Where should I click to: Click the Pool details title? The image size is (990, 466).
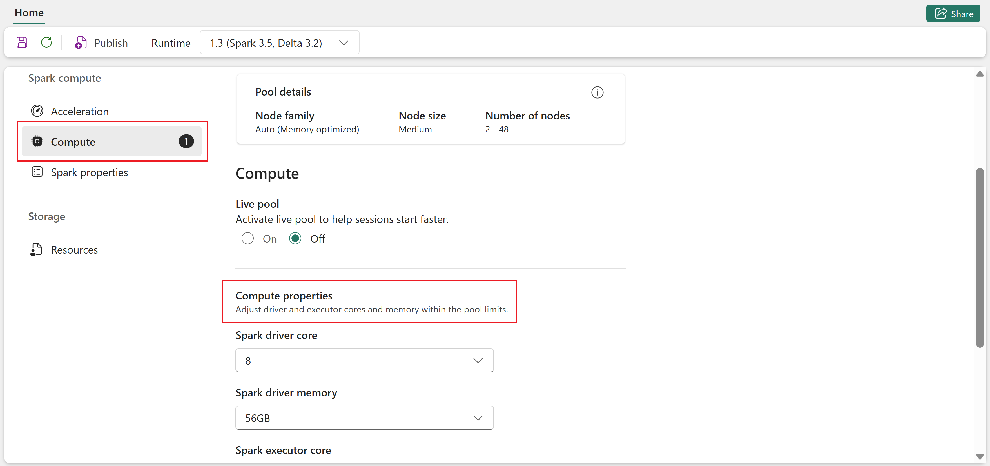pyautogui.click(x=283, y=92)
